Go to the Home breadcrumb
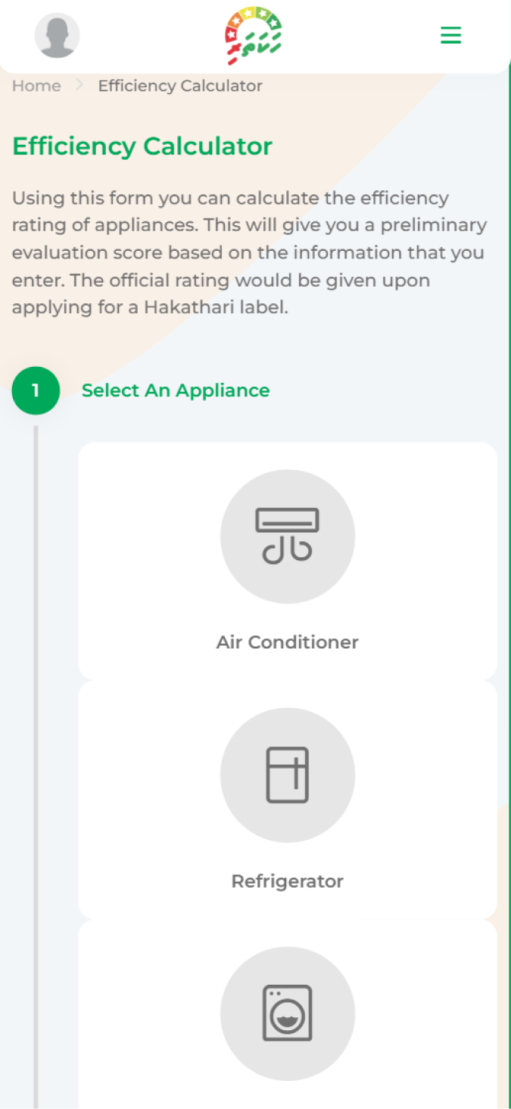511x1109 pixels. pyautogui.click(x=36, y=86)
